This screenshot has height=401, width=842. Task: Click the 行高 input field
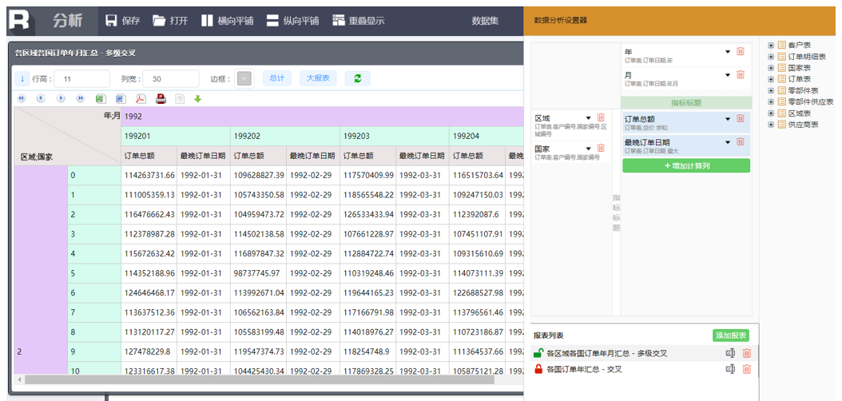point(81,79)
